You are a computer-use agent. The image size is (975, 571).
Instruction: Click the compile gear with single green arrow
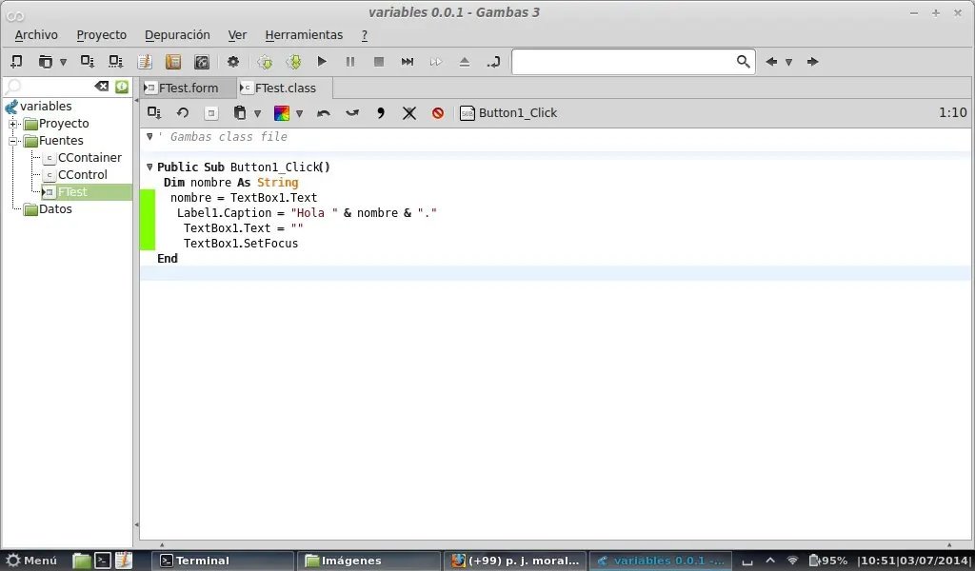265,62
